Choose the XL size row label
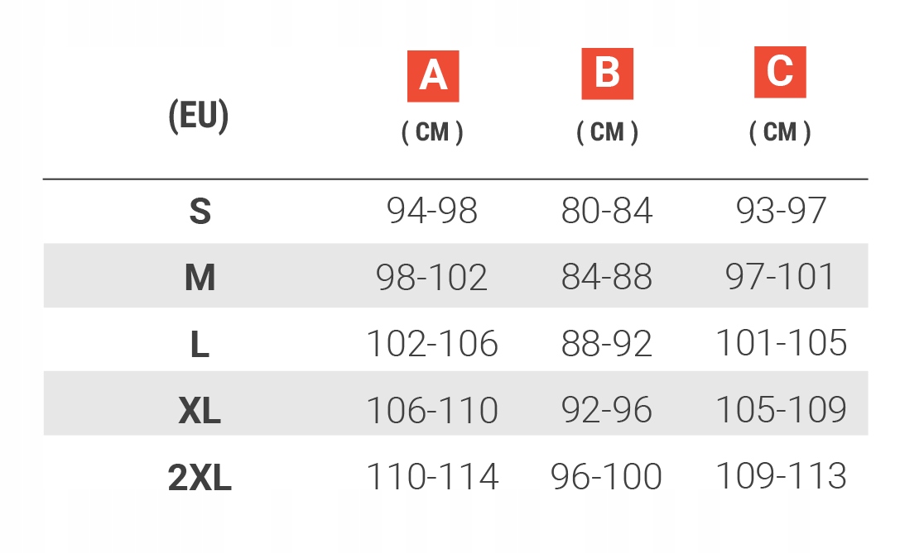 coord(200,411)
